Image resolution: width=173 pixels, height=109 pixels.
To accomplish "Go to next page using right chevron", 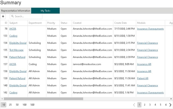I will [x=170, y=105].
